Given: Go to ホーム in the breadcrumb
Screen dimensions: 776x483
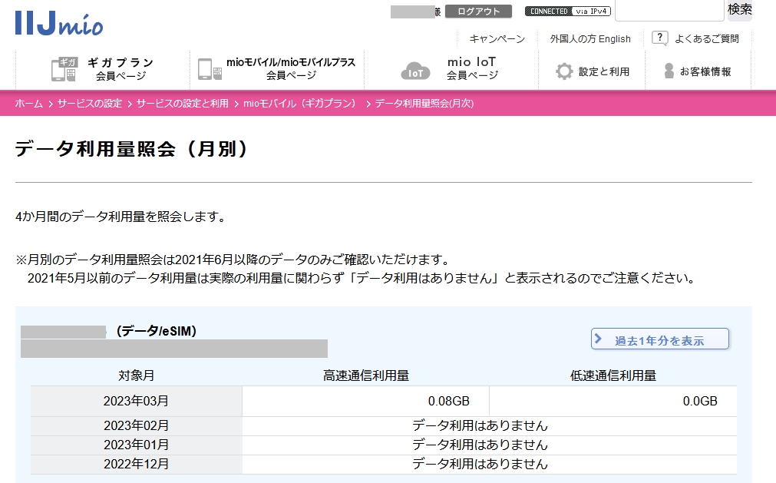Looking at the screenshot, I should (28, 104).
